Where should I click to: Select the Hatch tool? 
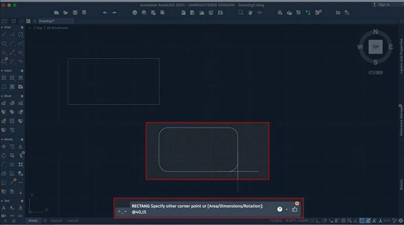point(4,78)
